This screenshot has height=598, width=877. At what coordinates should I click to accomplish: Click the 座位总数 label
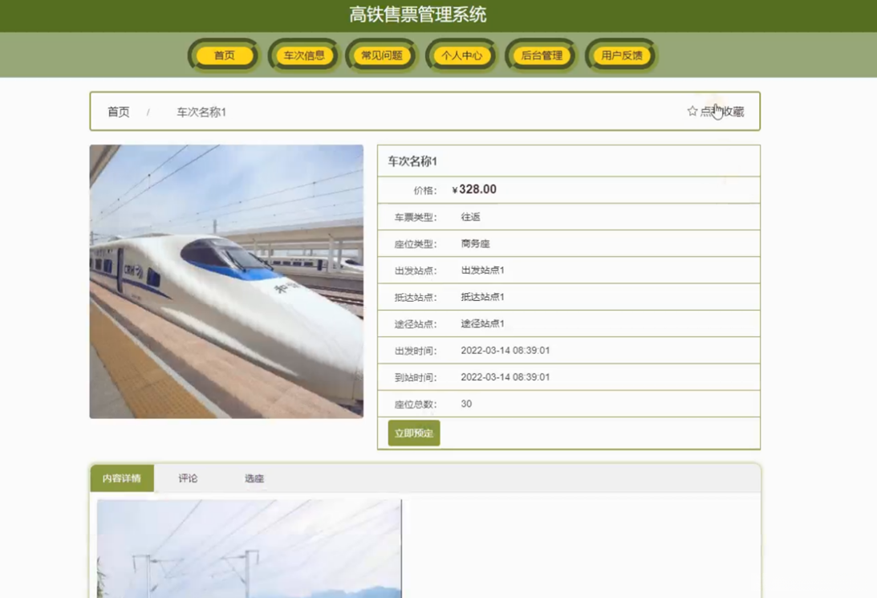416,405
